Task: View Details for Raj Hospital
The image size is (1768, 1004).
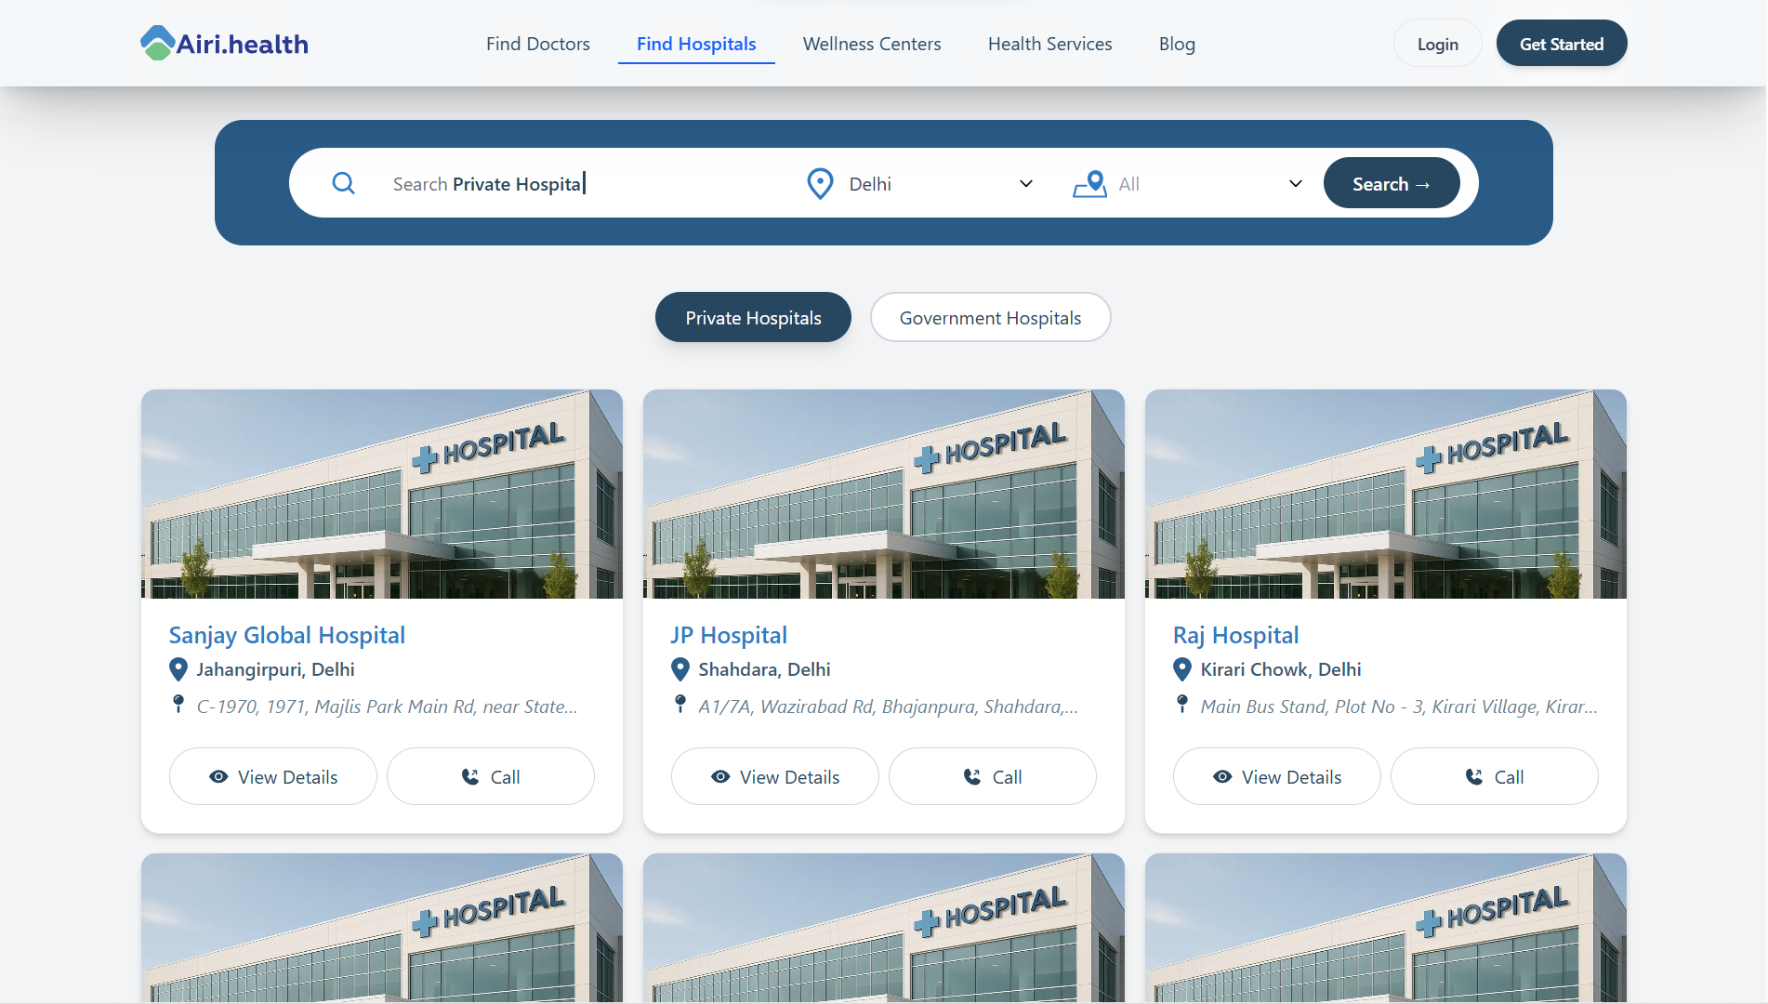Action: point(1277,776)
